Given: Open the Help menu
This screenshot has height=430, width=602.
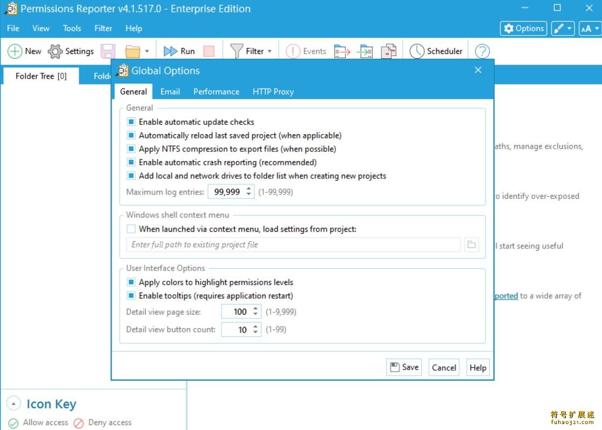Looking at the screenshot, I should tap(134, 29).
